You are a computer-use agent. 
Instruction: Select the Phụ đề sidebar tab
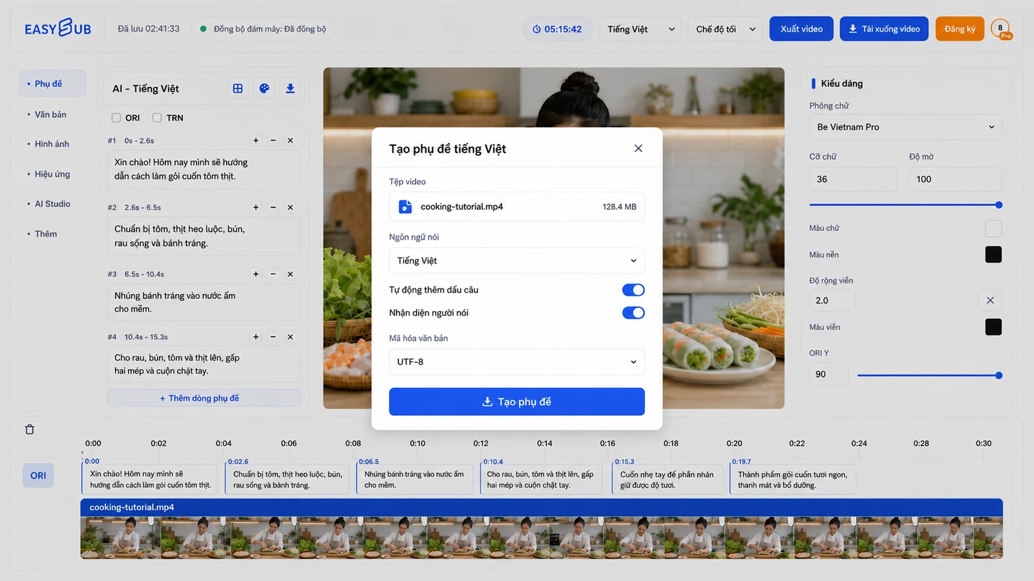[x=52, y=84]
